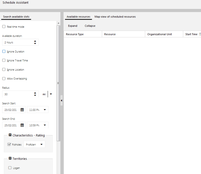Open the Search Start time dropdown
Screen dimensions: 201x174
pos(45,110)
